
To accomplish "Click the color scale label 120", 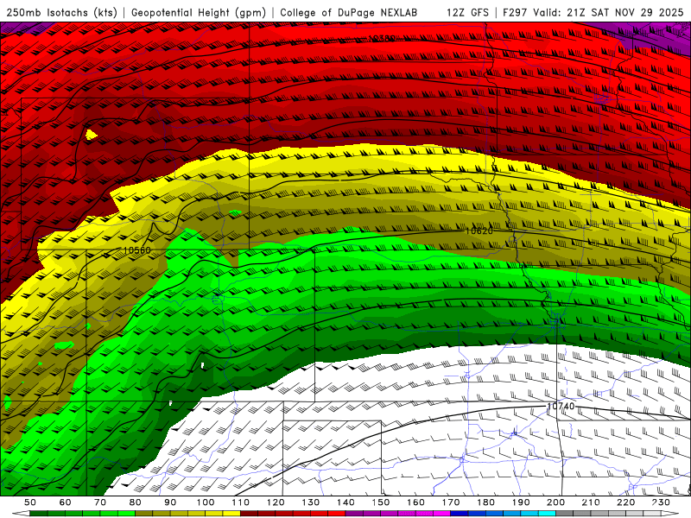I will 276,502.
